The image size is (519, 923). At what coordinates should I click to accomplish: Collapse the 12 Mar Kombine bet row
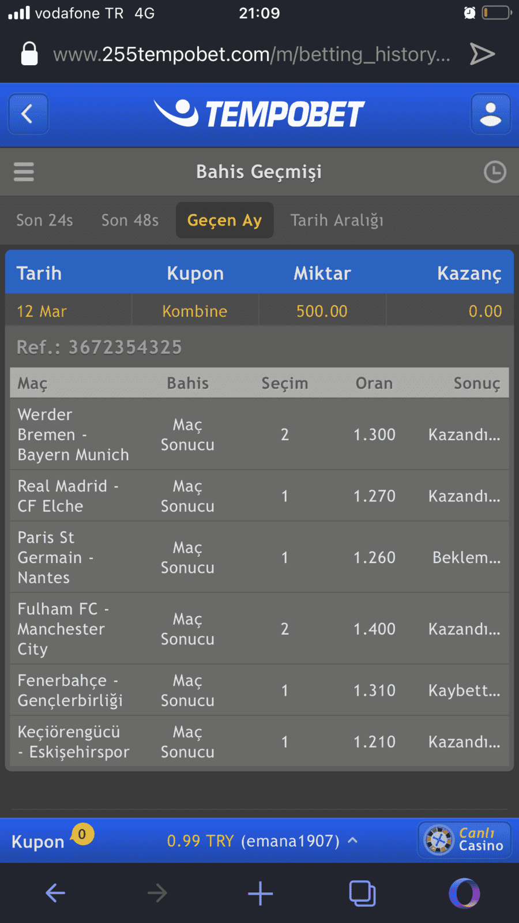(259, 311)
